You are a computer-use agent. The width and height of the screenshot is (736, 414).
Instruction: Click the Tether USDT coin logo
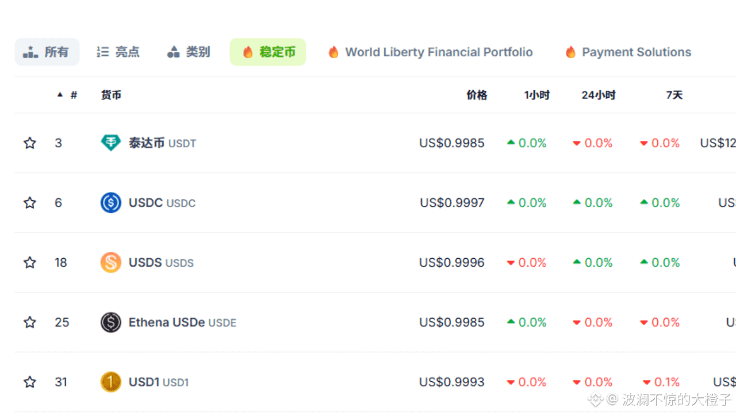(x=110, y=143)
